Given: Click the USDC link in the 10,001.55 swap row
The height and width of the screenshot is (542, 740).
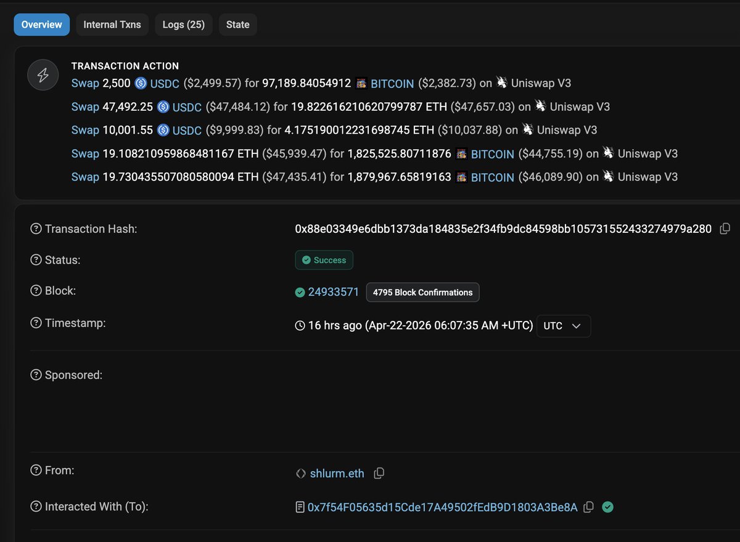Looking at the screenshot, I should (187, 130).
